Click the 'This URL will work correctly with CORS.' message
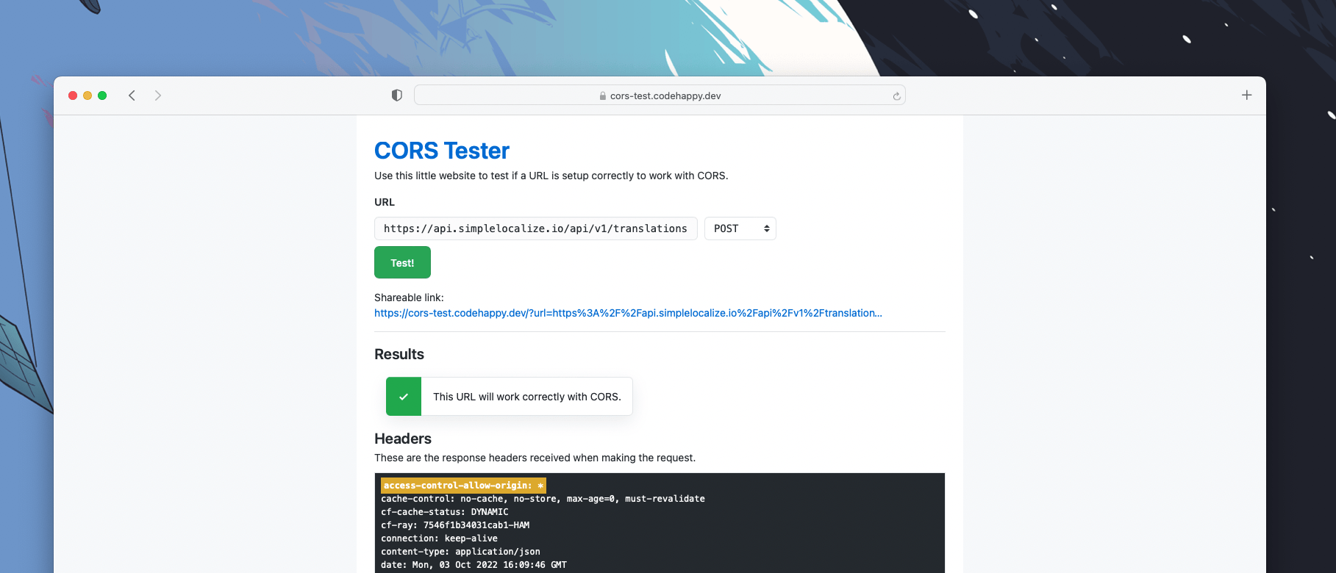This screenshot has width=1336, height=573. [x=527, y=397]
